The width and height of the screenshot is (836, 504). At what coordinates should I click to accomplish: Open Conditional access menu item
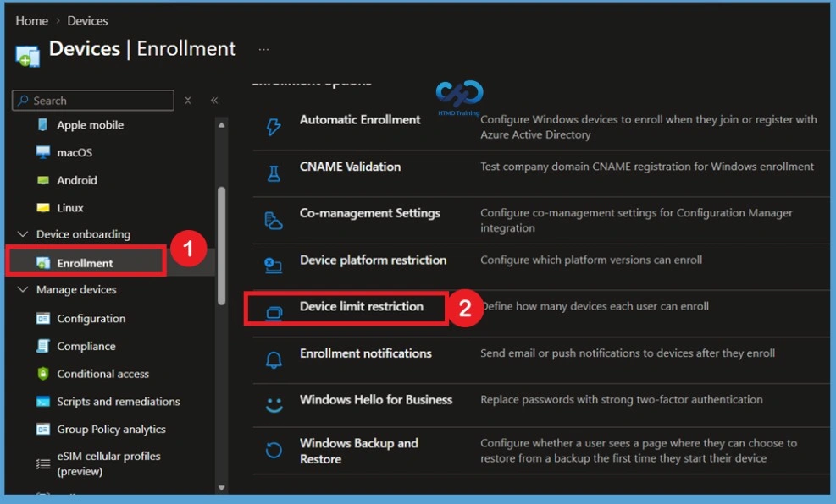(x=102, y=374)
